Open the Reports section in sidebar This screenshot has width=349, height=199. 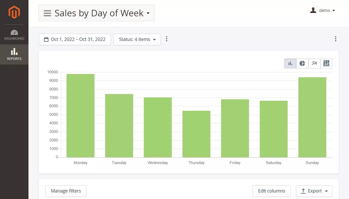(x=14, y=54)
